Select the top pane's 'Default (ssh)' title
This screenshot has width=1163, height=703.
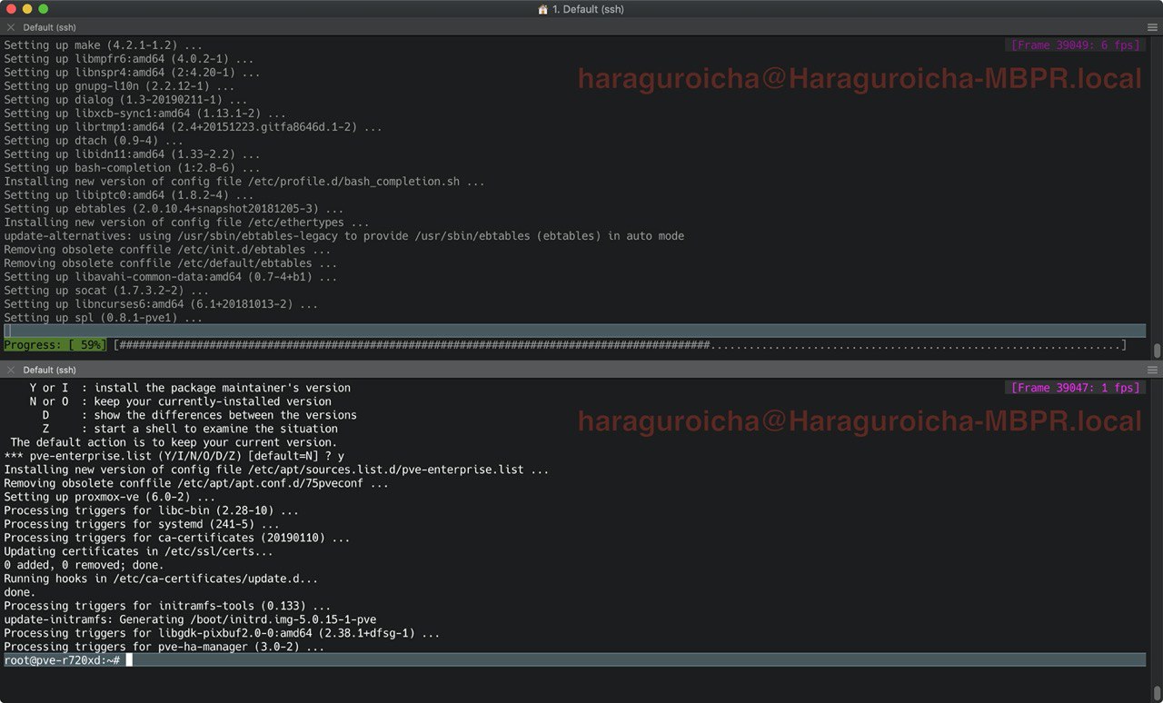click(x=50, y=27)
